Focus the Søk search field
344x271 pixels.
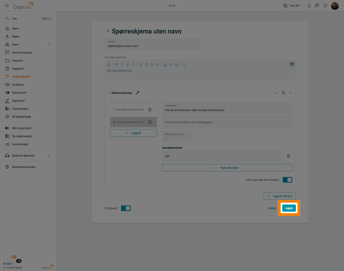(x=28, y=19)
